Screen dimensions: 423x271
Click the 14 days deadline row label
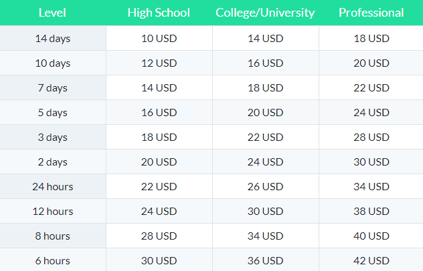pyautogui.click(x=52, y=38)
